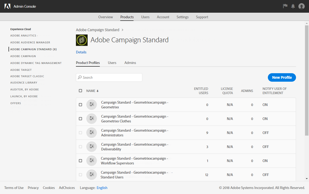Image resolution: width=309 pixels, height=194 pixels.
Task: Click the Administrators profile settings icon
Action: pos(92,133)
